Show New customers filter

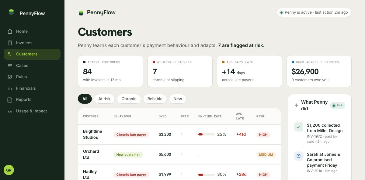178,99
